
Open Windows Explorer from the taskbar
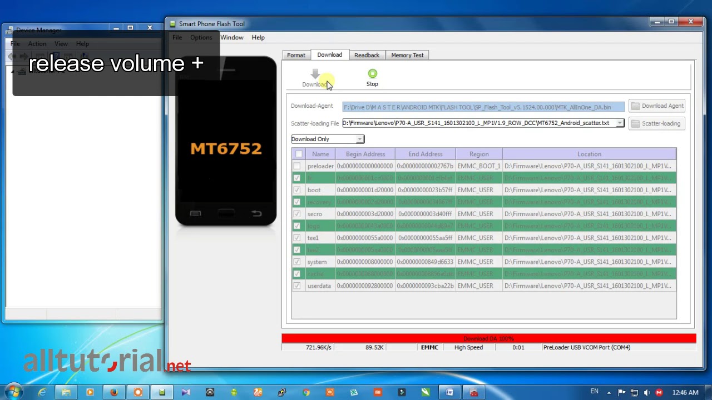[66, 393]
